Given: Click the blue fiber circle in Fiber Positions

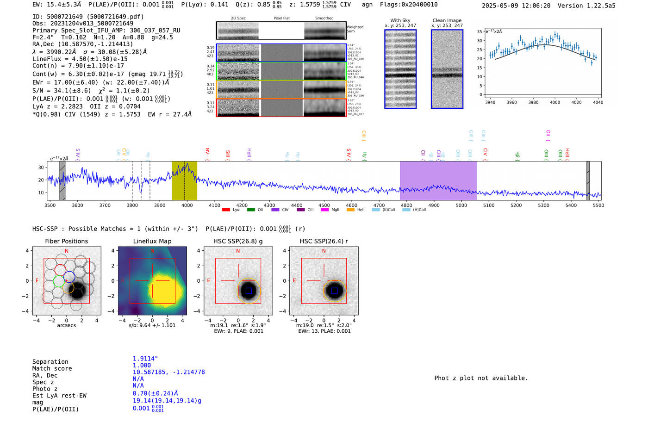Looking at the screenshot, I should [69, 278].
